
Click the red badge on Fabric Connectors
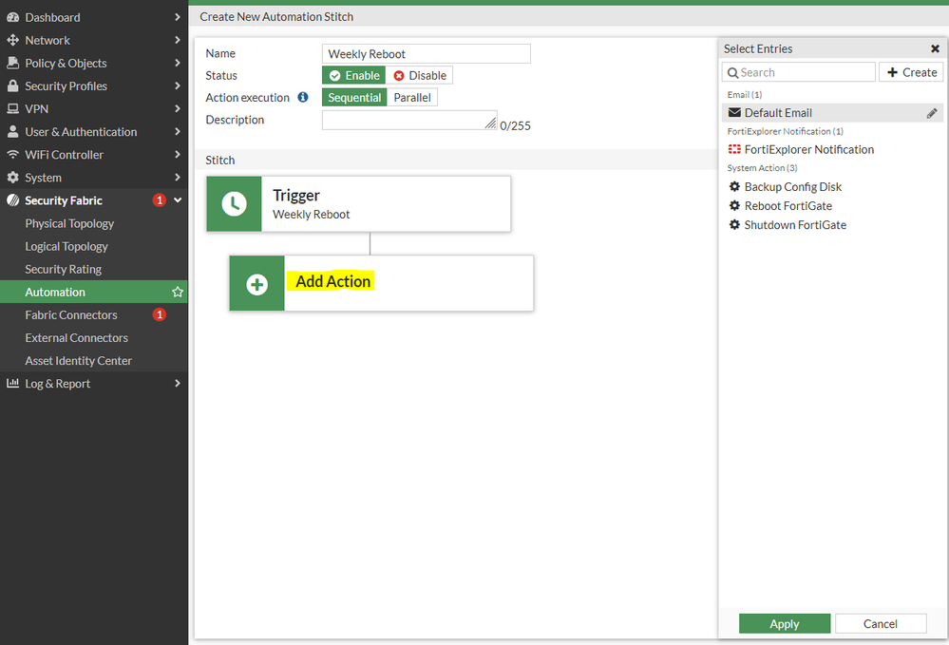pos(160,314)
